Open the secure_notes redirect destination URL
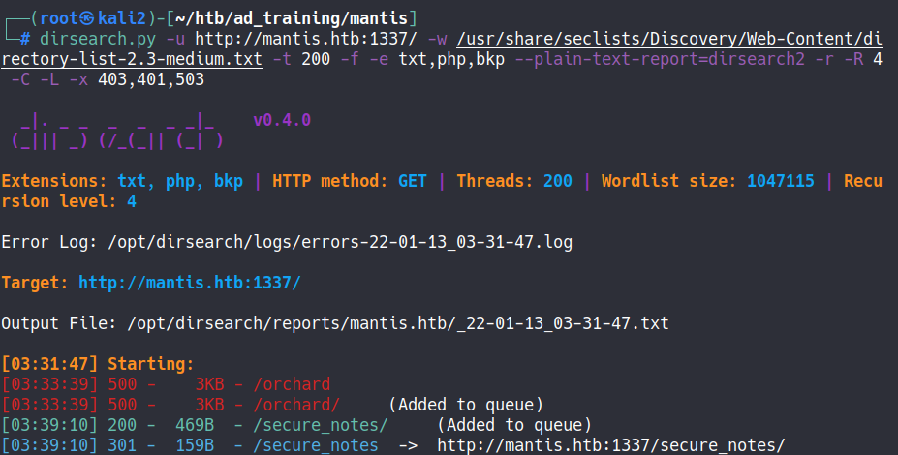Screen dimensions: 898x455 pos(610,445)
